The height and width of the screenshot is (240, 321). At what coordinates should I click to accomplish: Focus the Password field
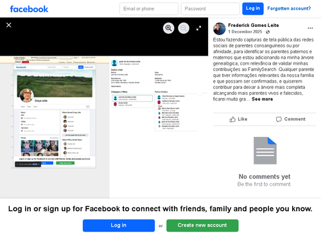[210, 9]
